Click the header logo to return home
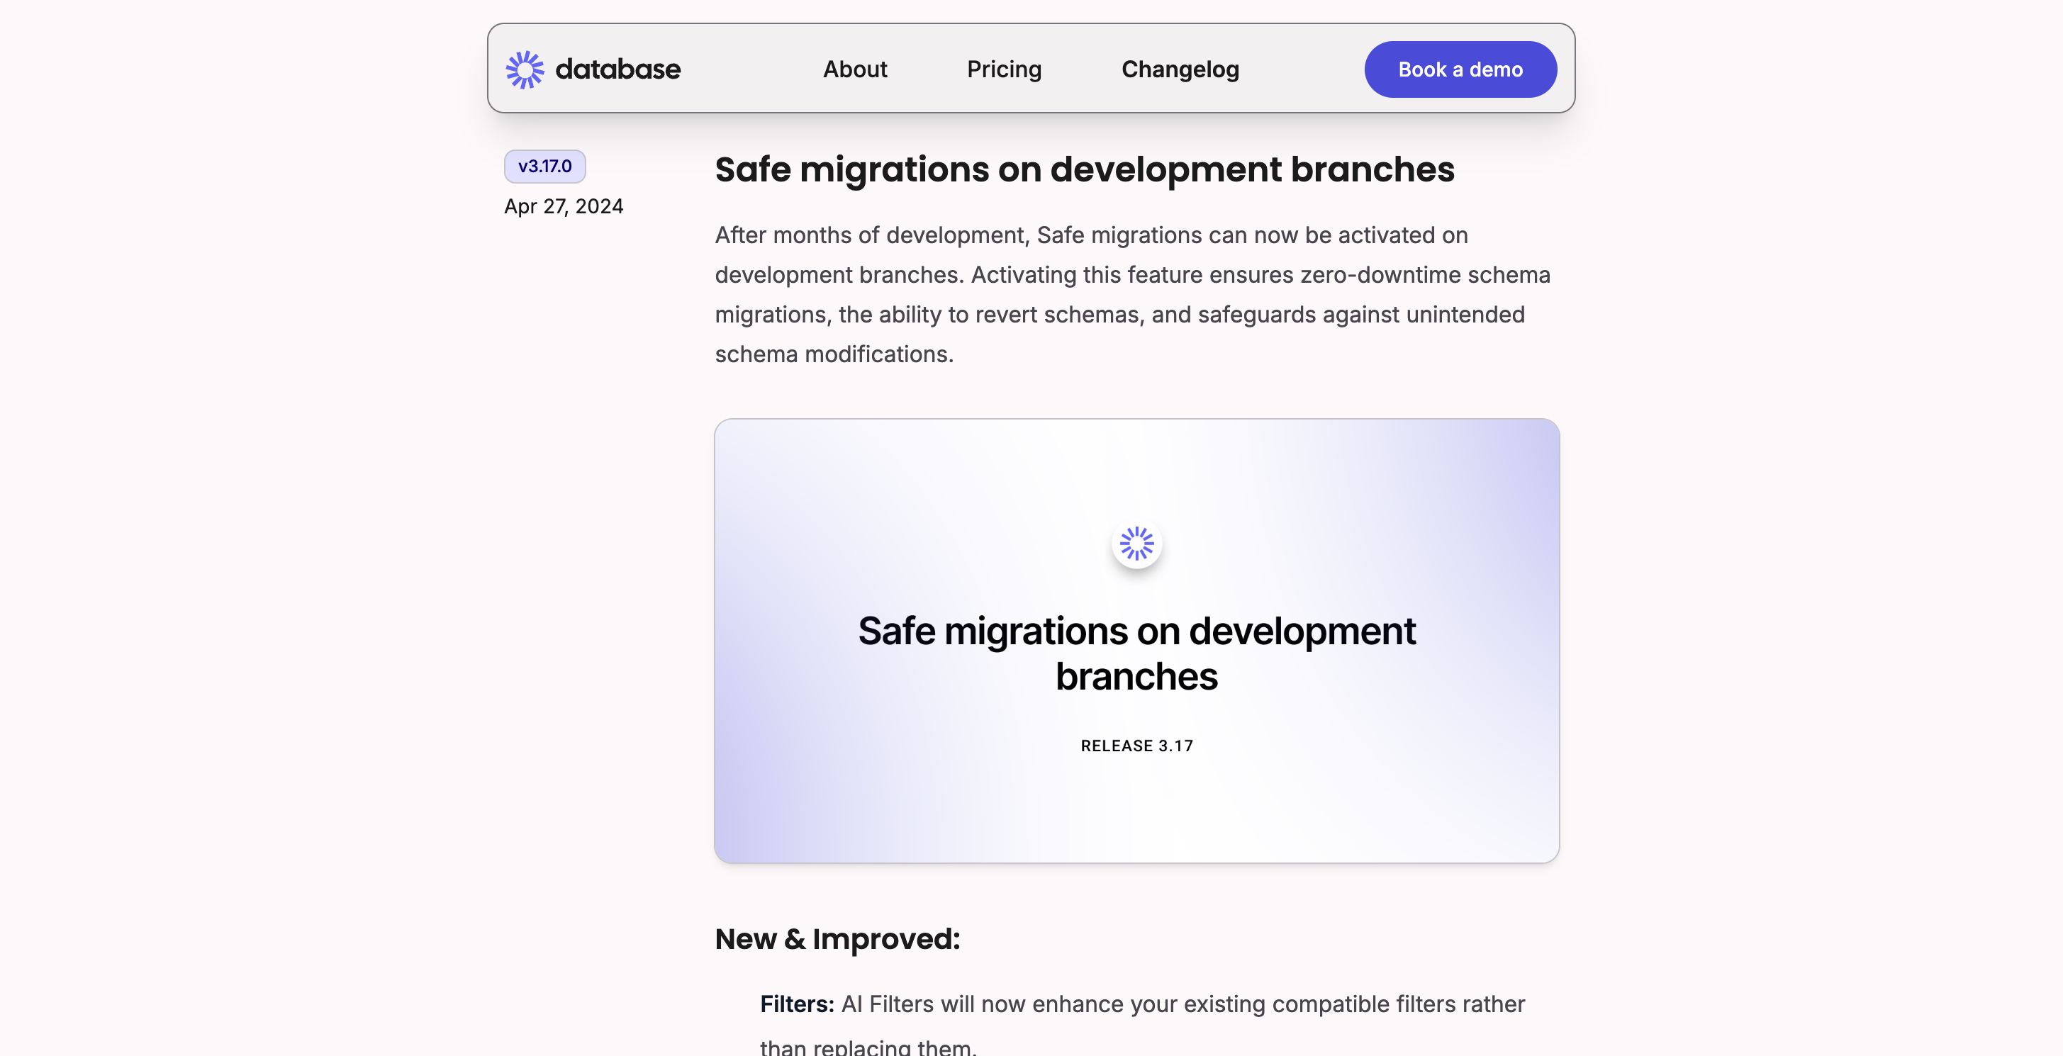The height and width of the screenshot is (1056, 2063). 593,69
